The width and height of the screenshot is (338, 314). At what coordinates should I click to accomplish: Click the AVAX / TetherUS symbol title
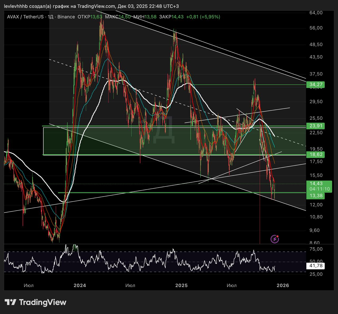tap(25, 17)
